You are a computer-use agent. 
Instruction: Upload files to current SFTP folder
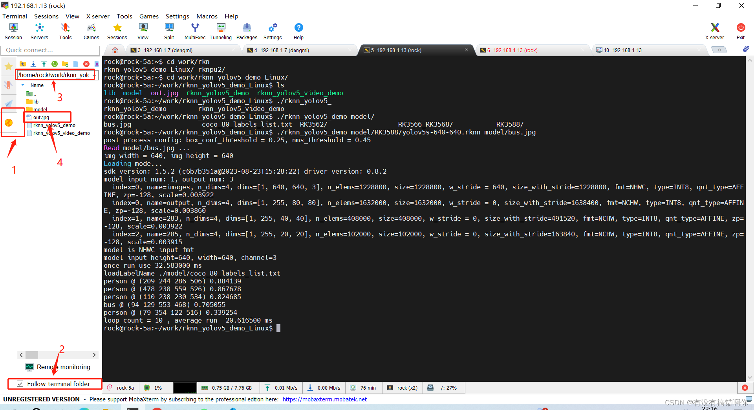pos(44,64)
